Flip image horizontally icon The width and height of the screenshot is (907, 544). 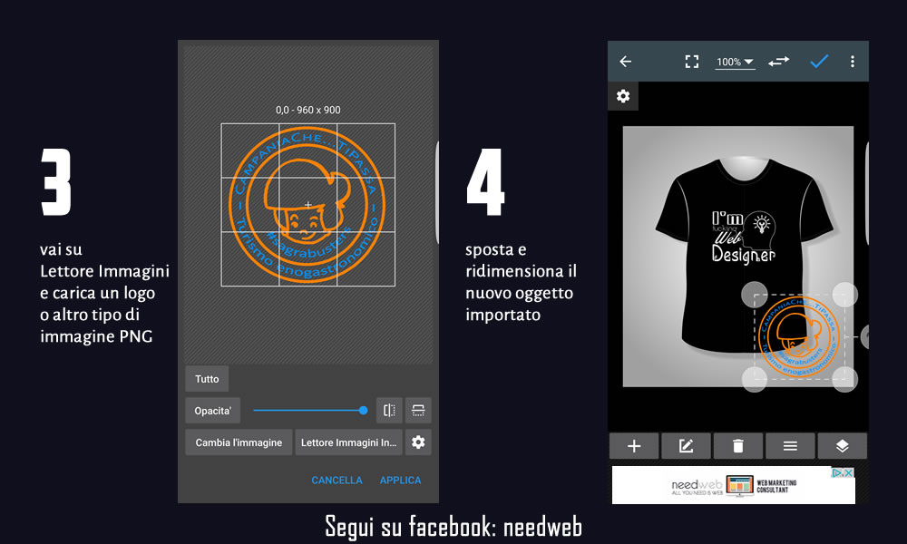point(389,411)
